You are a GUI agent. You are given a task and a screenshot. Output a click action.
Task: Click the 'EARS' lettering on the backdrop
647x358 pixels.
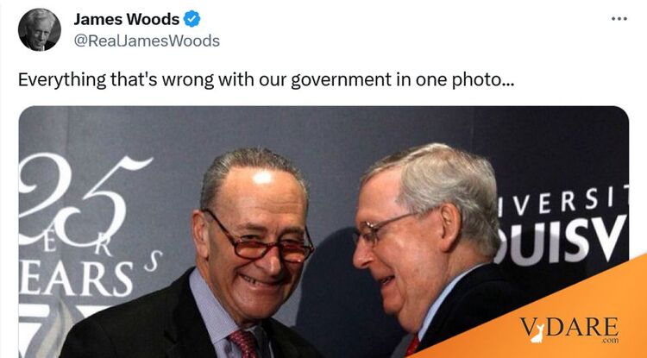coord(76,279)
